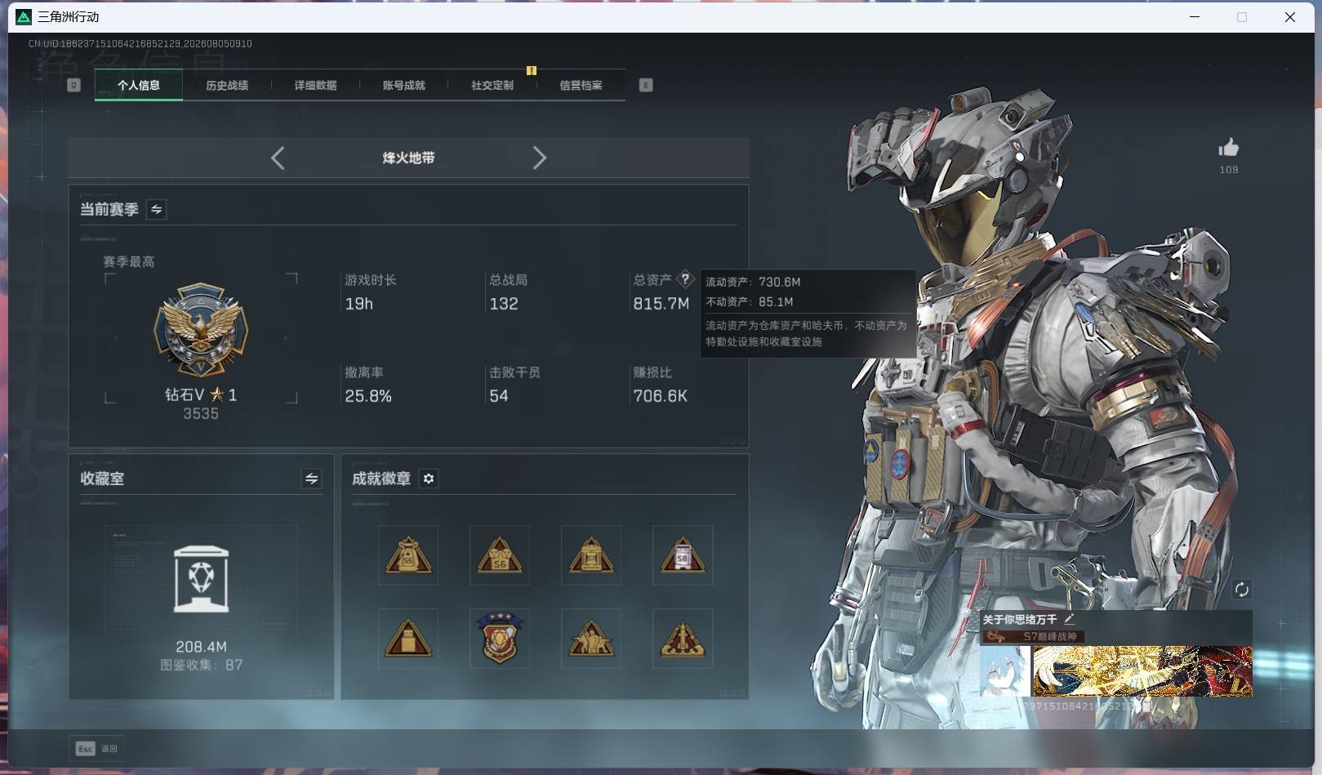This screenshot has height=775, width=1322.
Task: Open the 社交定制 tab
Action: click(x=492, y=85)
